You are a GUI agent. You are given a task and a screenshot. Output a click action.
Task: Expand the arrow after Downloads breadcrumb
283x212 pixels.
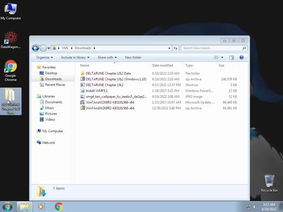[94, 48]
